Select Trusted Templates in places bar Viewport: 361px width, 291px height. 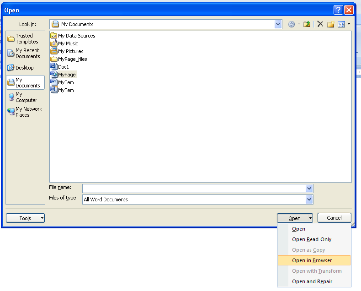pos(25,38)
